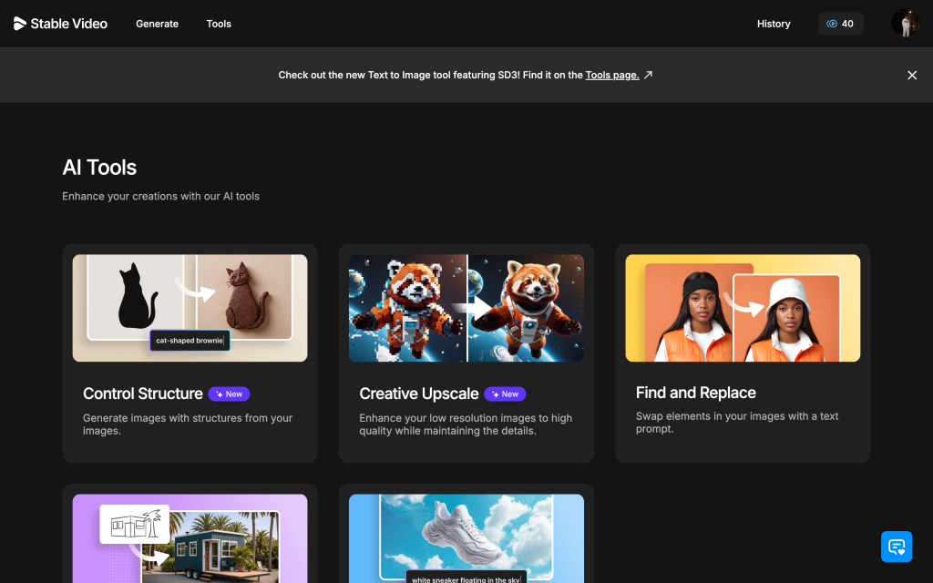
Task: Open the Tools menu
Action: pyautogui.click(x=219, y=24)
